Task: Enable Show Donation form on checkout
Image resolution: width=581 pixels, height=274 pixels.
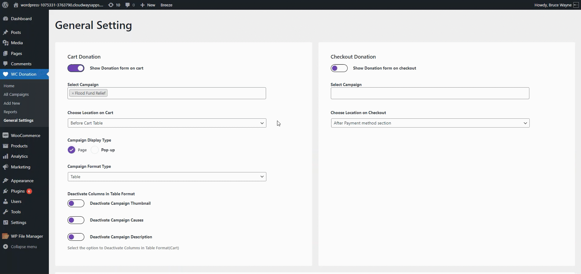Action: [339, 68]
